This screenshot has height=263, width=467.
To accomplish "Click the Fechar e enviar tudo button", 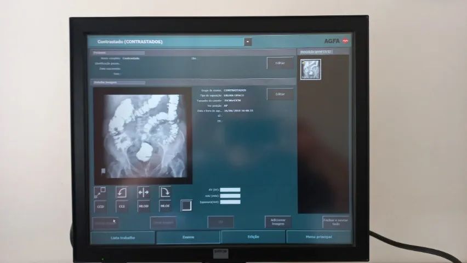I will pos(335,222).
